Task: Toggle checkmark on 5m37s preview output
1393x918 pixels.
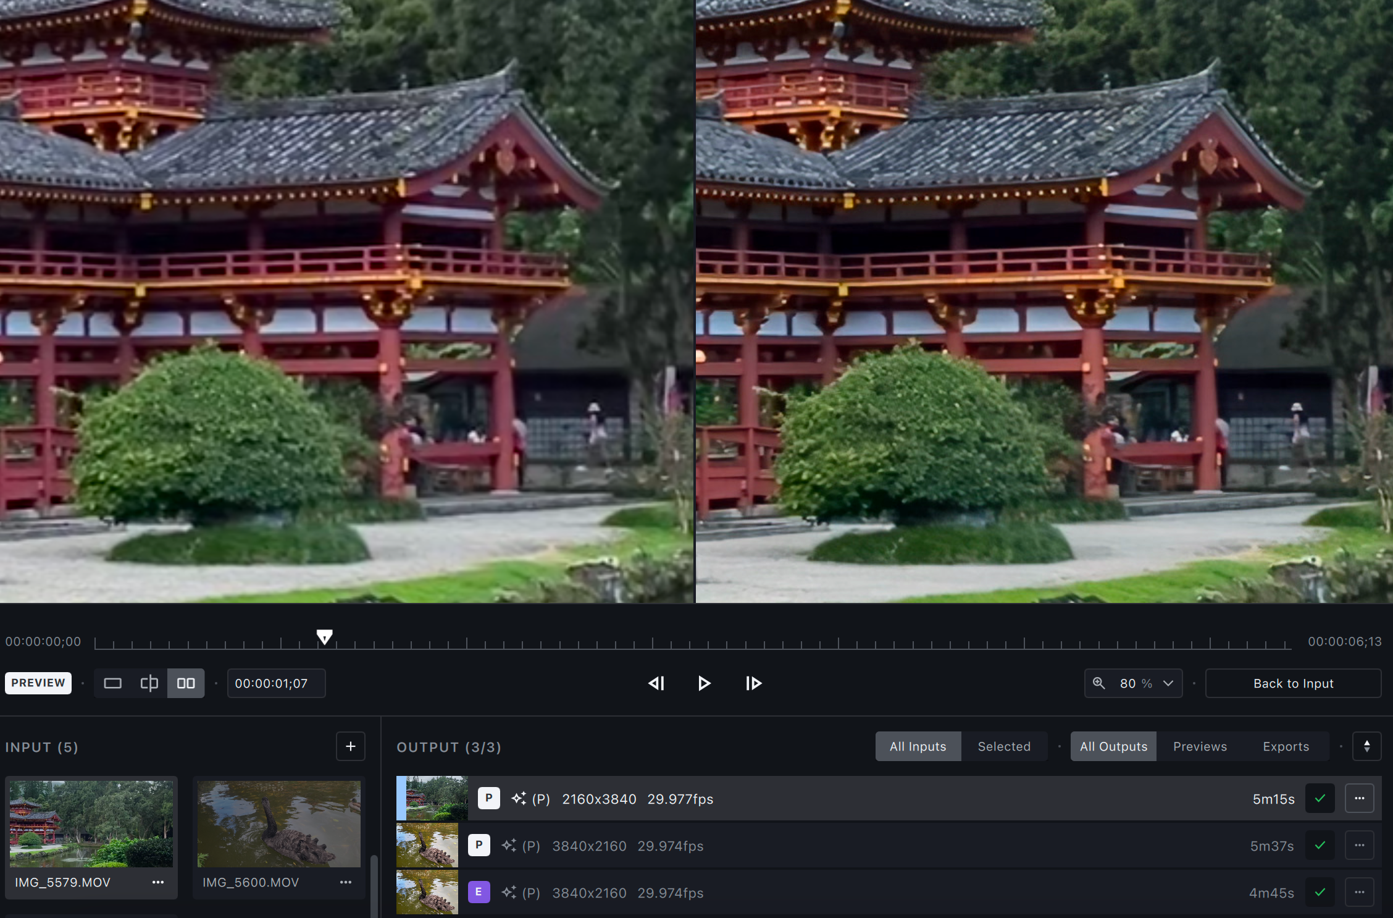Action: click(1320, 845)
